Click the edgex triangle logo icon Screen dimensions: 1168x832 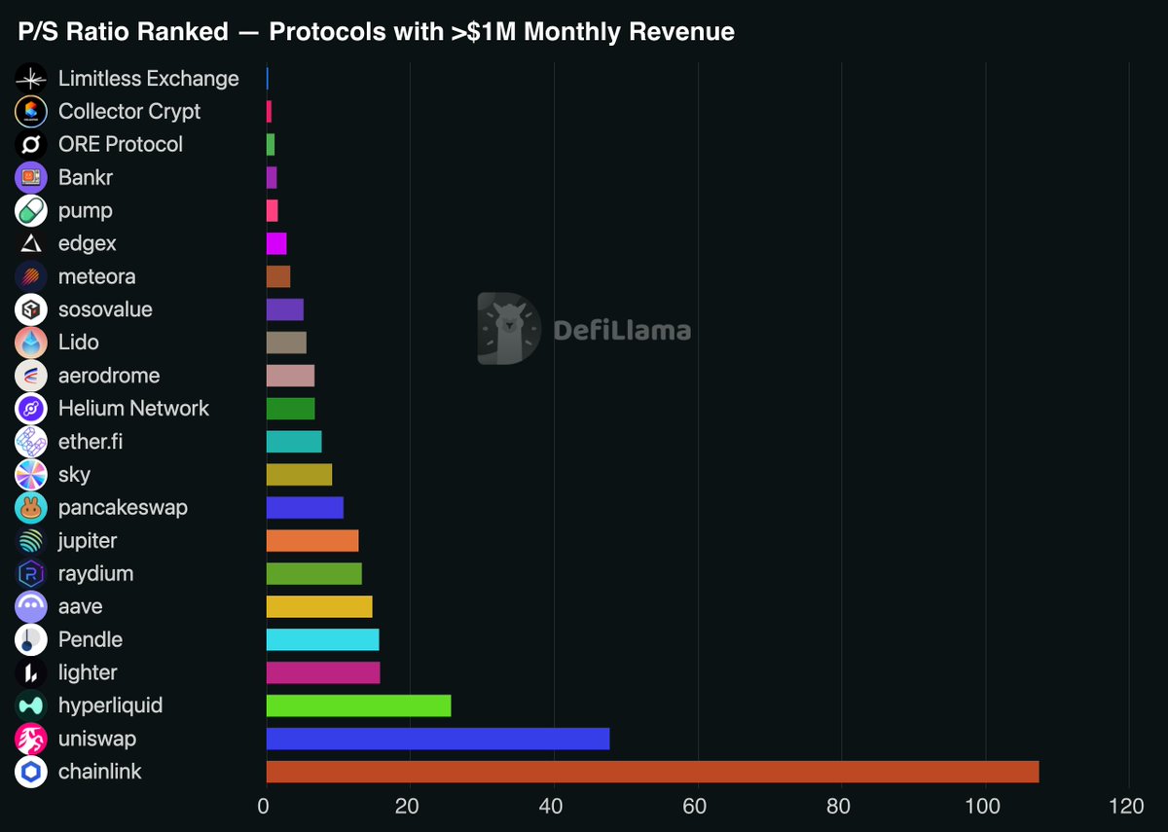click(x=31, y=244)
